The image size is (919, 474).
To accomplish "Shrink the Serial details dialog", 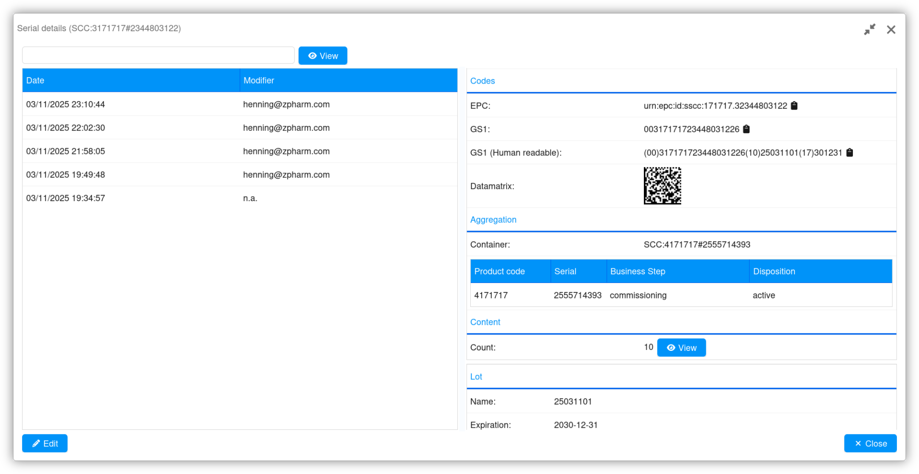I will [869, 29].
